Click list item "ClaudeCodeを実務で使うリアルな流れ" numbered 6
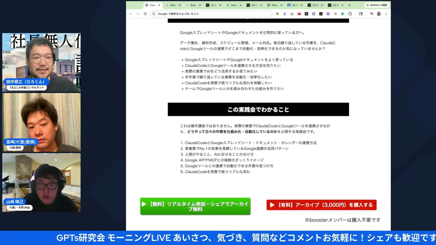The width and height of the screenshot is (436, 245). (217, 171)
